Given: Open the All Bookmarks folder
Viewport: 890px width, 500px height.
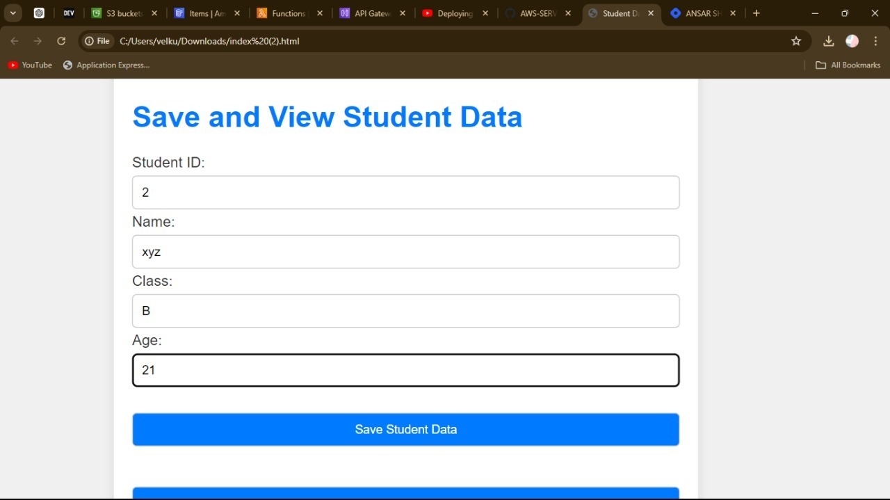Looking at the screenshot, I should (x=848, y=65).
